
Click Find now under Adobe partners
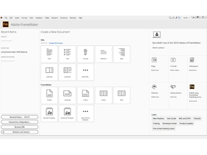[x=173, y=97]
